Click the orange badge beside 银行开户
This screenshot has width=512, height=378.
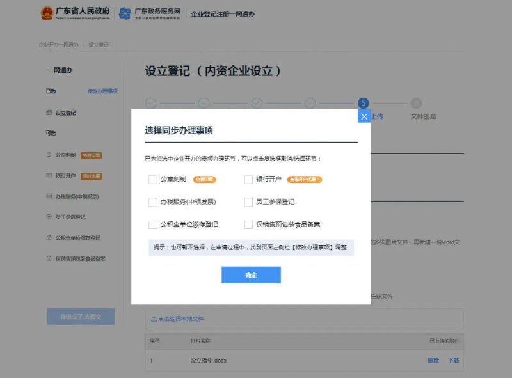click(304, 180)
